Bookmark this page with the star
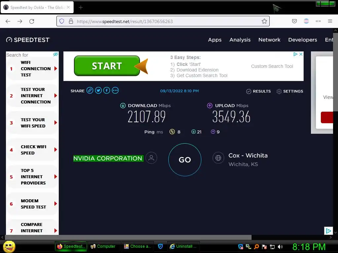 [x=264, y=21]
